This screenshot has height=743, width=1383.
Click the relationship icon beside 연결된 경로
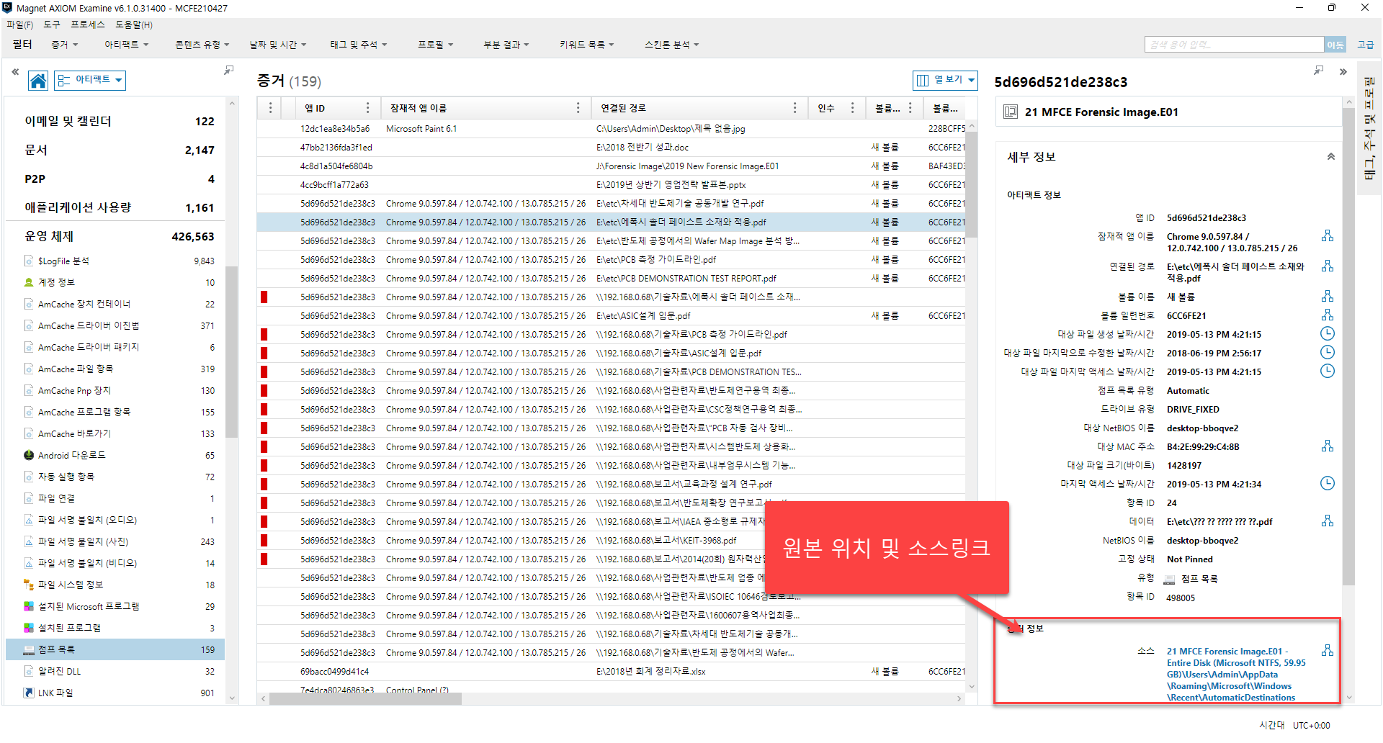[1327, 266]
